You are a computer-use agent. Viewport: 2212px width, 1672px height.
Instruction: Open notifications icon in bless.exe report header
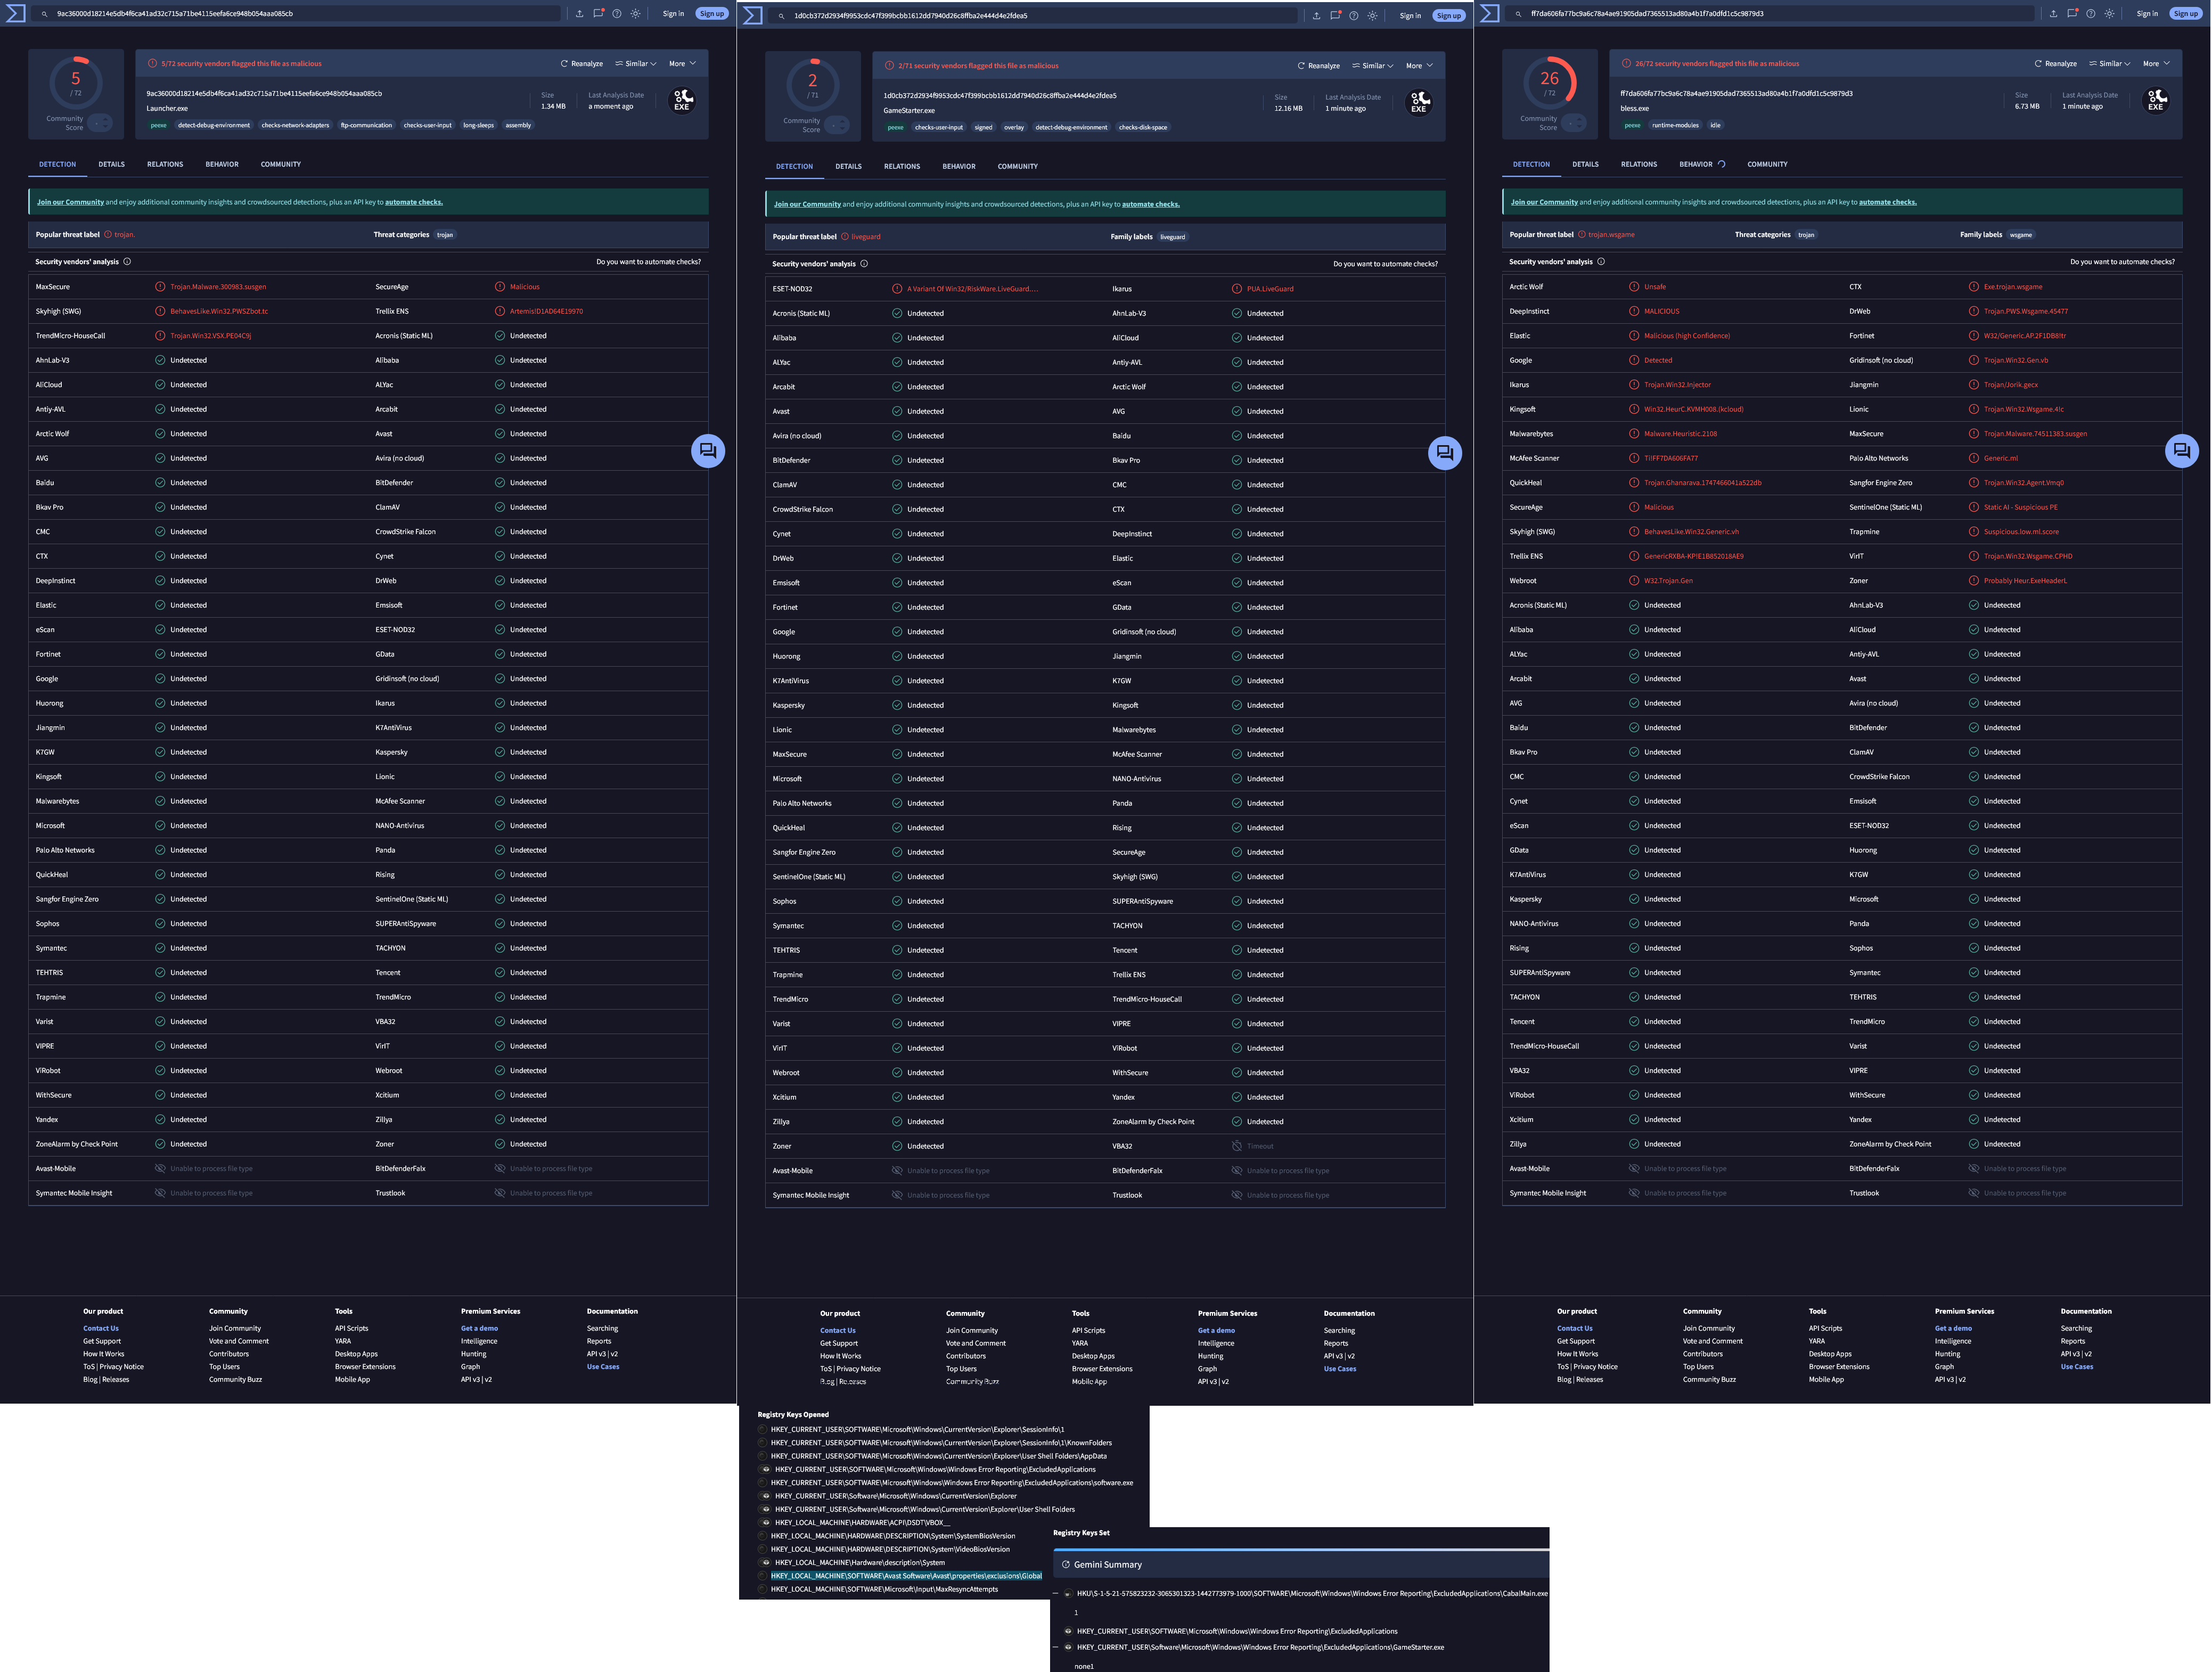click(2072, 14)
